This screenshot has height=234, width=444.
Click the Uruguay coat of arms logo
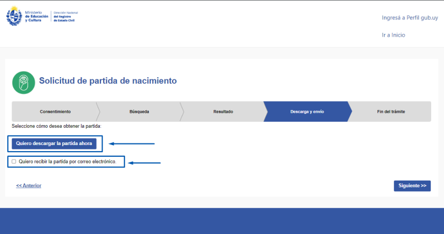tap(14, 17)
